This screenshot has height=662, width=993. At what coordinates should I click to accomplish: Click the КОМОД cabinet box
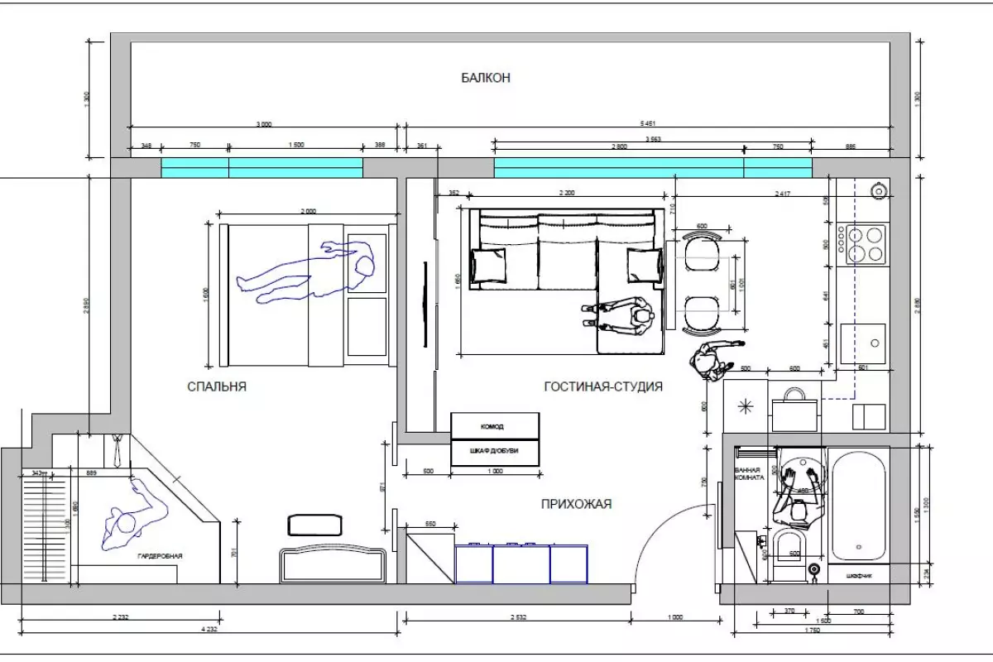(493, 426)
